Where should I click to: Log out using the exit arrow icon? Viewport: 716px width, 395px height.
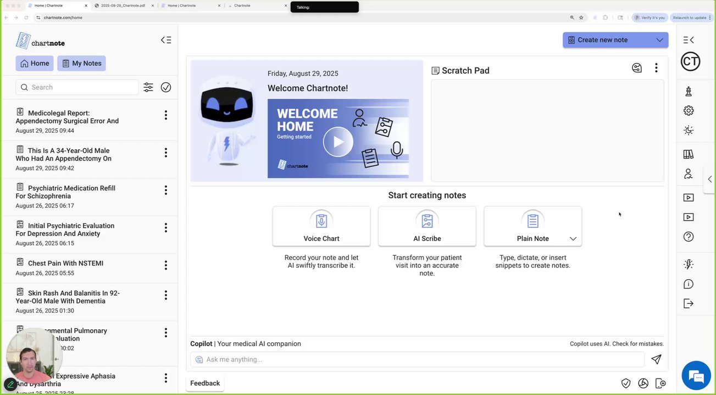(x=689, y=304)
